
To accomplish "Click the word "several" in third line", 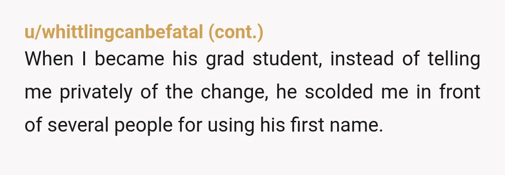I will (78, 125).
